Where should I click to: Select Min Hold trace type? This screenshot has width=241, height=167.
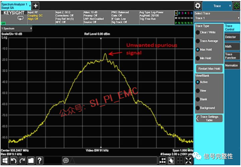(204, 58)
